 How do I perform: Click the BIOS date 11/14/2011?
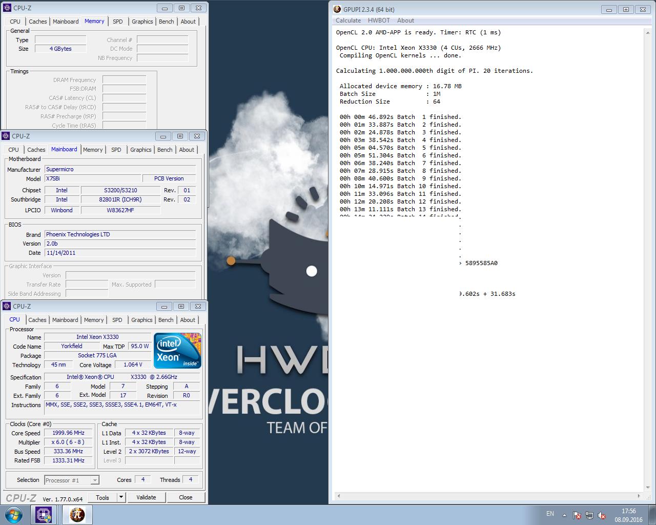(120, 253)
